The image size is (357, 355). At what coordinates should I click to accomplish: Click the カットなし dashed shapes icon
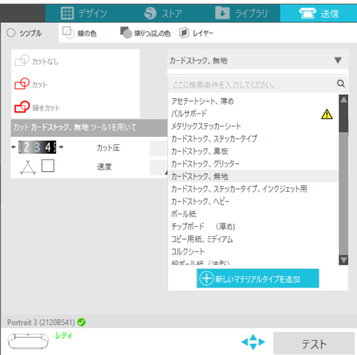tap(22, 61)
